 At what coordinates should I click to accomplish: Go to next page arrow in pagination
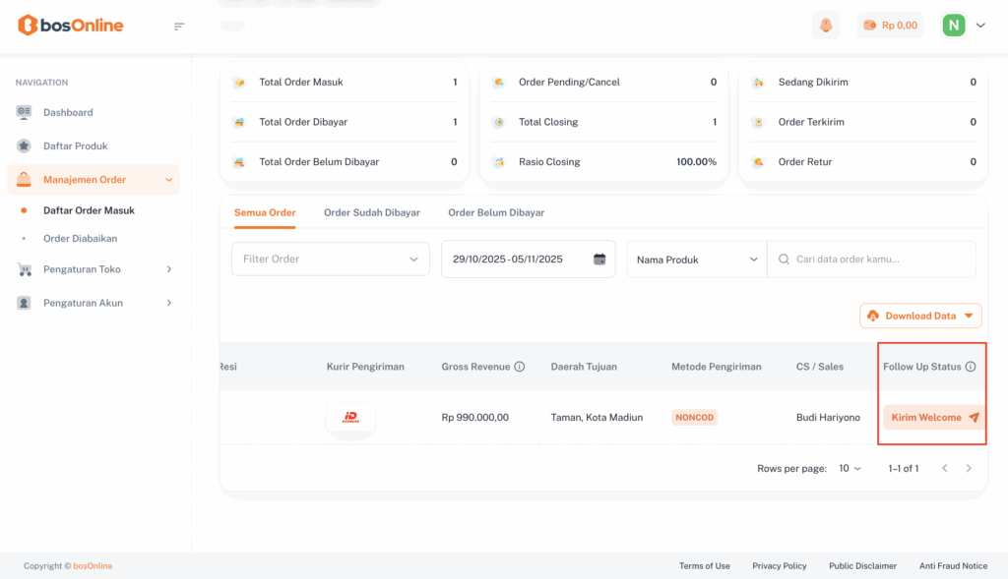[969, 469]
